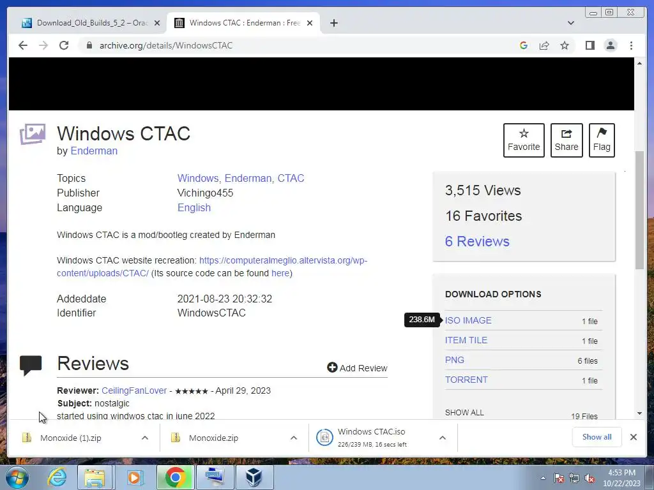The image size is (654, 490).
Task: Open Chrome's three-dot menu
Action: click(x=631, y=45)
